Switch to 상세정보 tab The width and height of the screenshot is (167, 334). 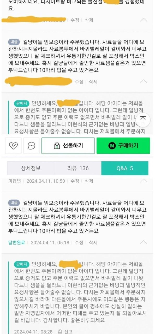[31, 168]
